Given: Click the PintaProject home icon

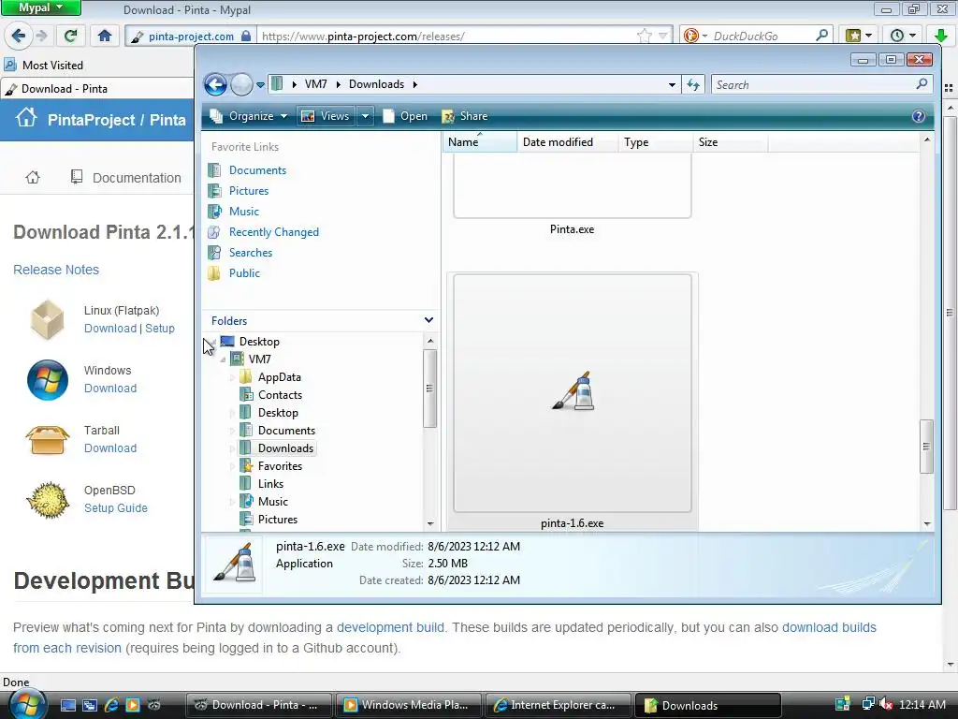Looking at the screenshot, I should pyautogui.click(x=26, y=118).
